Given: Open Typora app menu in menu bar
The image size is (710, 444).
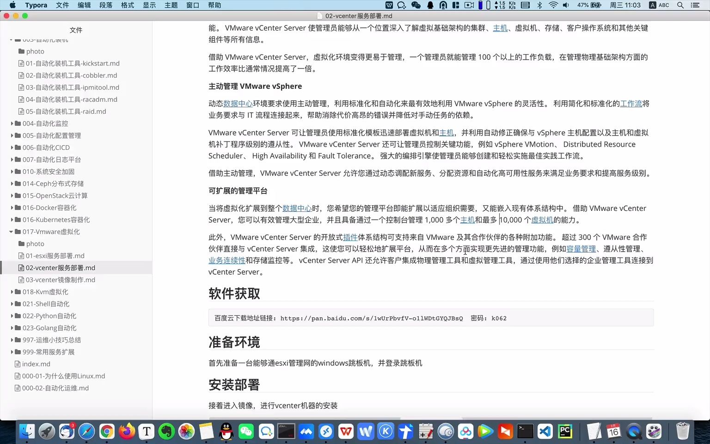Looking at the screenshot, I should [x=36, y=5].
